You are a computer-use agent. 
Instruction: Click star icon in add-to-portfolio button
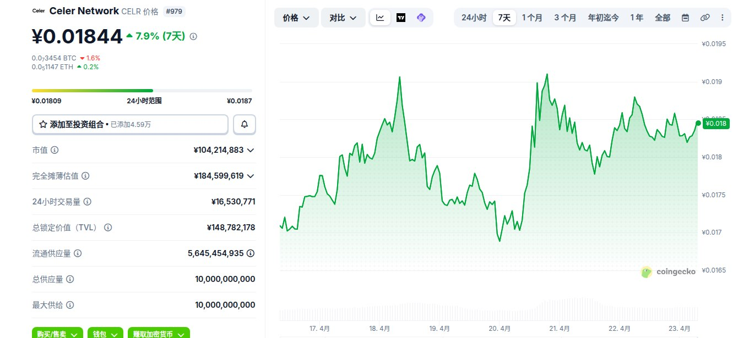43,125
